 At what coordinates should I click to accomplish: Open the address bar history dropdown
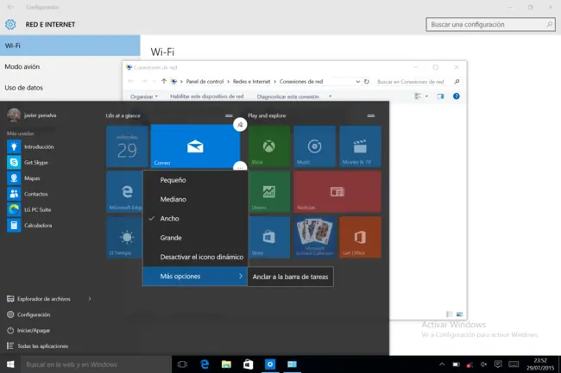358,81
